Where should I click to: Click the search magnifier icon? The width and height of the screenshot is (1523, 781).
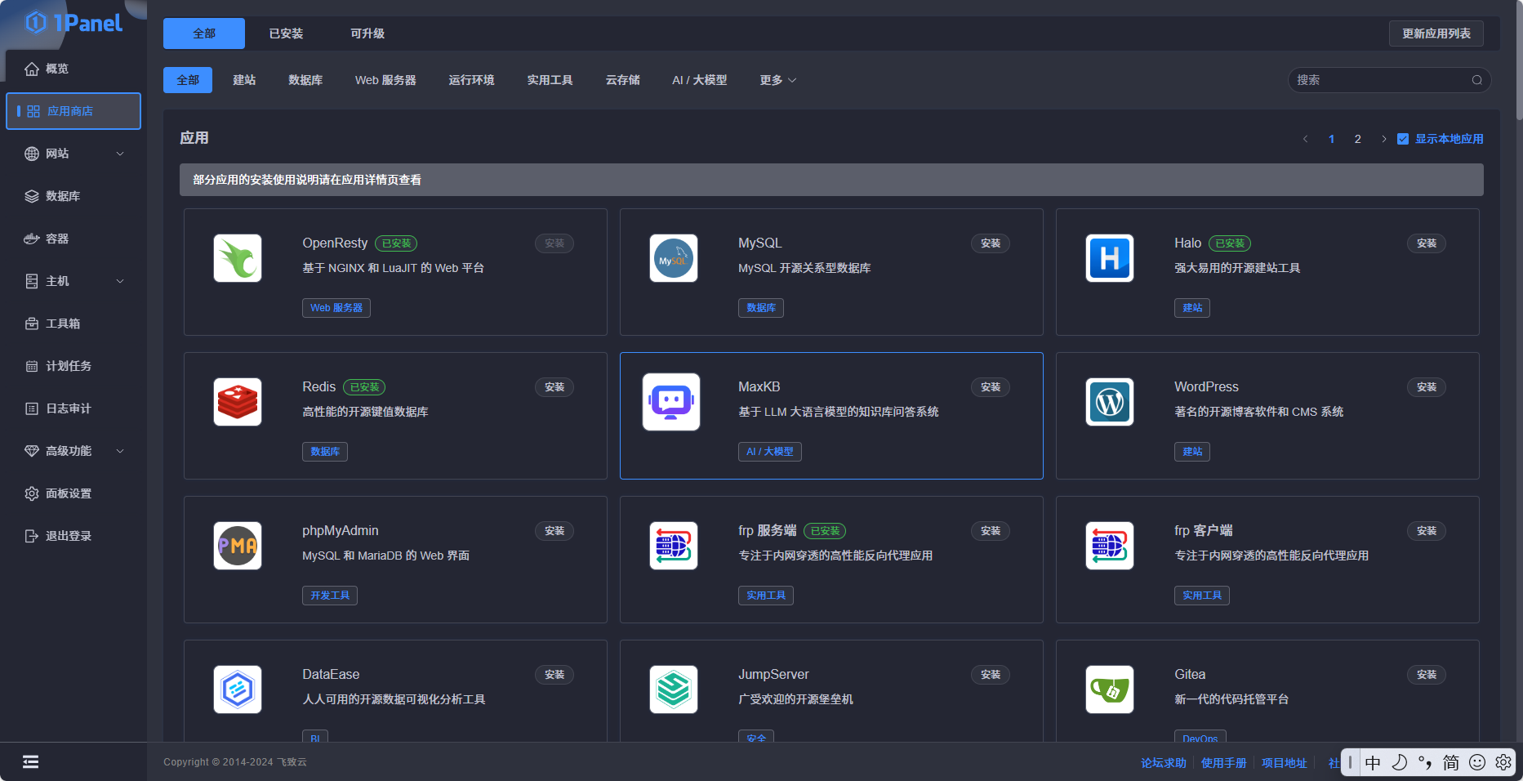coord(1476,80)
